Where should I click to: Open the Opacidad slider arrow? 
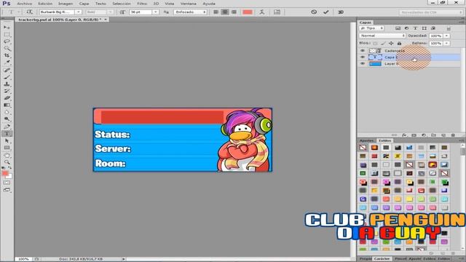[446, 36]
